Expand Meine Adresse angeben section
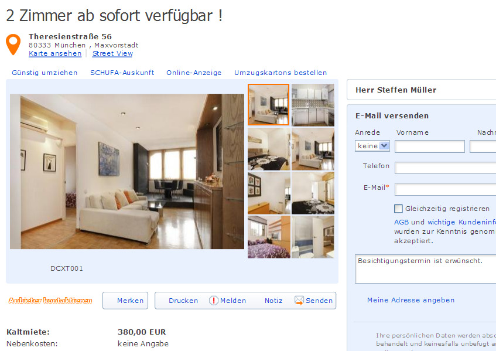The width and height of the screenshot is (496, 351). [411, 300]
